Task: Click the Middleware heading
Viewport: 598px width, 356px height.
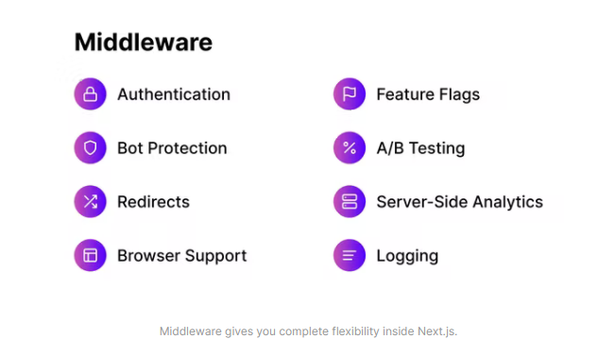Action: (144, 42)
